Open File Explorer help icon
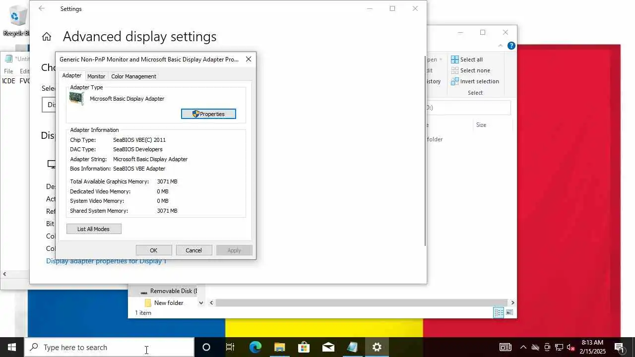Viewport: 635px width, 357px height. (x=511, y=46)
